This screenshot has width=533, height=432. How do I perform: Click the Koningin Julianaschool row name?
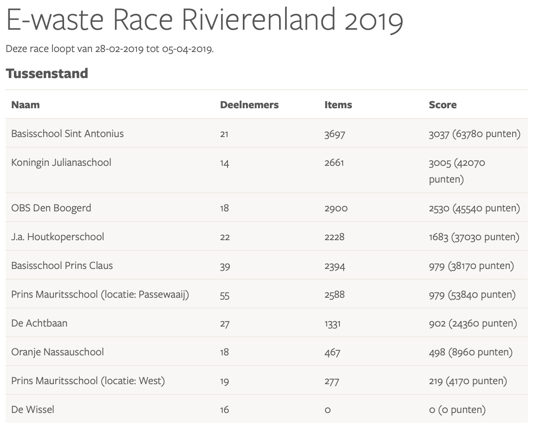61,163
